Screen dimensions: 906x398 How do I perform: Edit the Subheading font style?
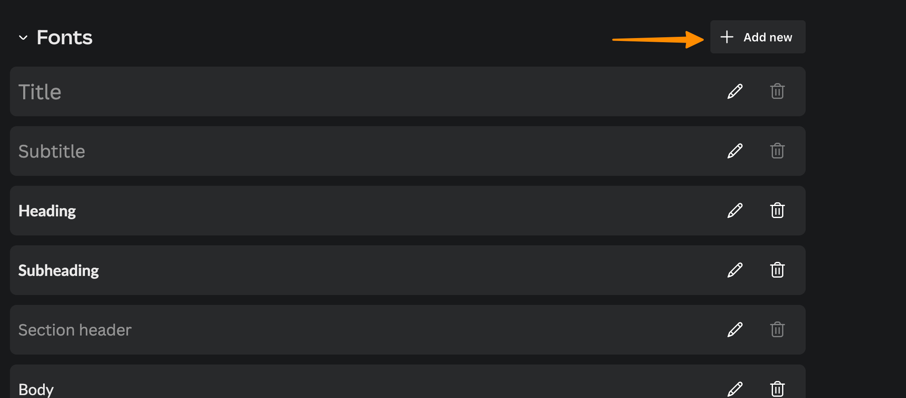[735, 270]
